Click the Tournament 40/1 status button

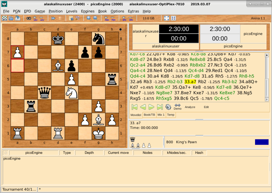point(19,189)
